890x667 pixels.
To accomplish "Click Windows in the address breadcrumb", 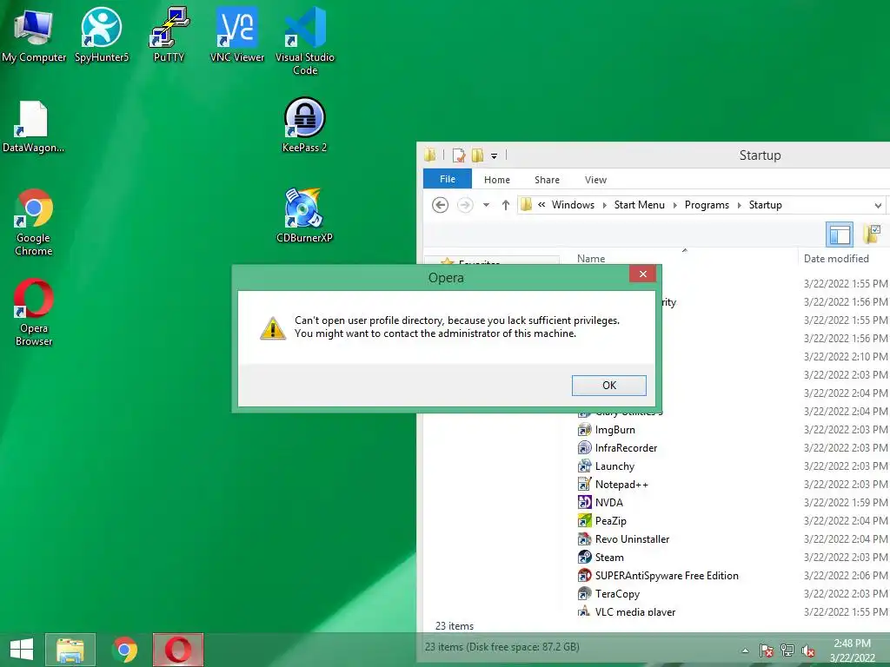I will point(573,205).
